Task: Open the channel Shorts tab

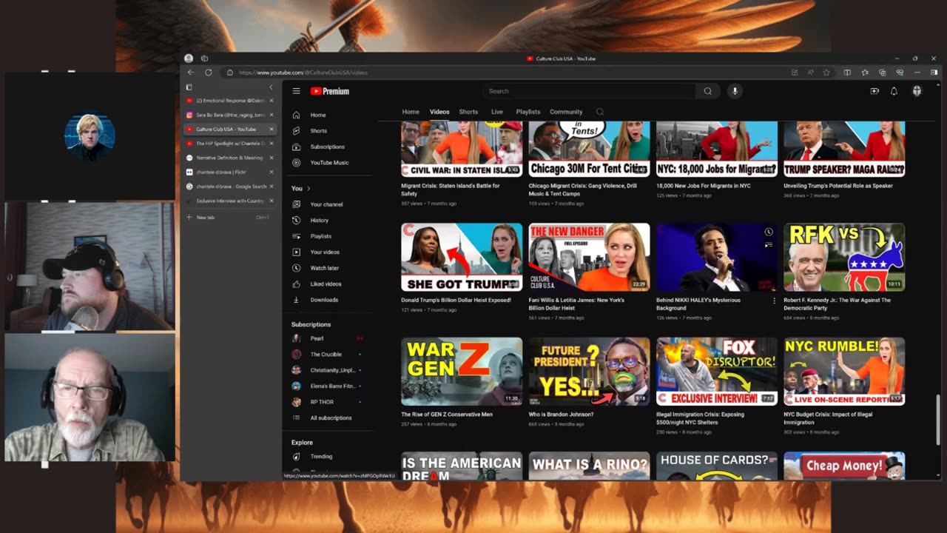Action: 468,112
